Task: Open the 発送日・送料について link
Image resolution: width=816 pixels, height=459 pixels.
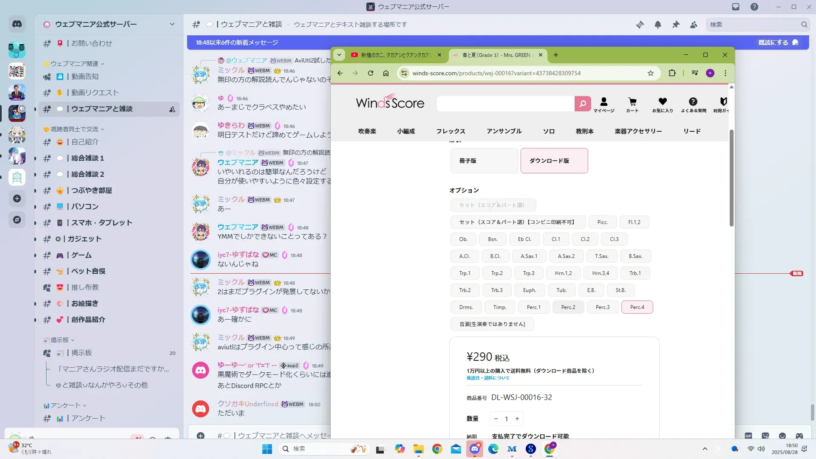Action: coord(488,378)
